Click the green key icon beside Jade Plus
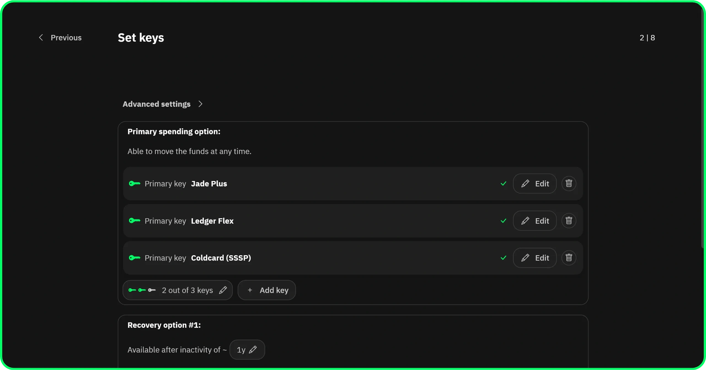This screenshot has width=706, height=370. pos(135,183)
